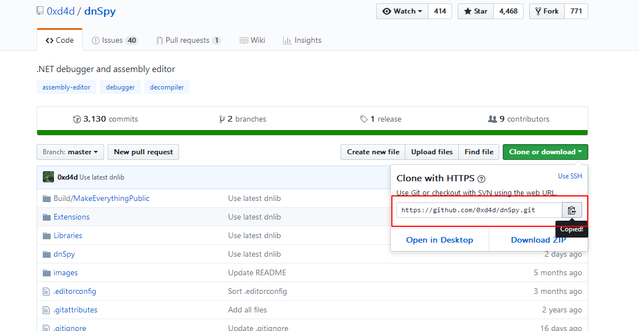Click the Libraries folder icon
639x331 pixels.
(47, 236)
